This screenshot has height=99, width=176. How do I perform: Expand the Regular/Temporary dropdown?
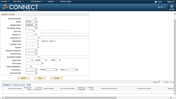pyautogui.click(x=31, y=51)
